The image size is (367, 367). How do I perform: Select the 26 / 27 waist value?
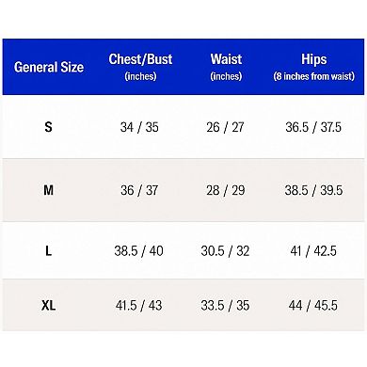click(x=225, y=127)
